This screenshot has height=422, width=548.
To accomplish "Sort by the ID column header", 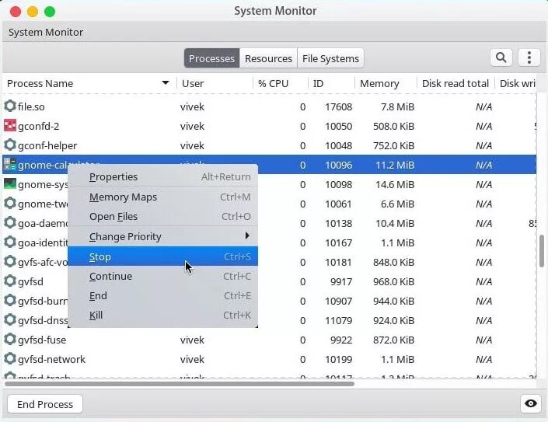I will coord(332,83).
